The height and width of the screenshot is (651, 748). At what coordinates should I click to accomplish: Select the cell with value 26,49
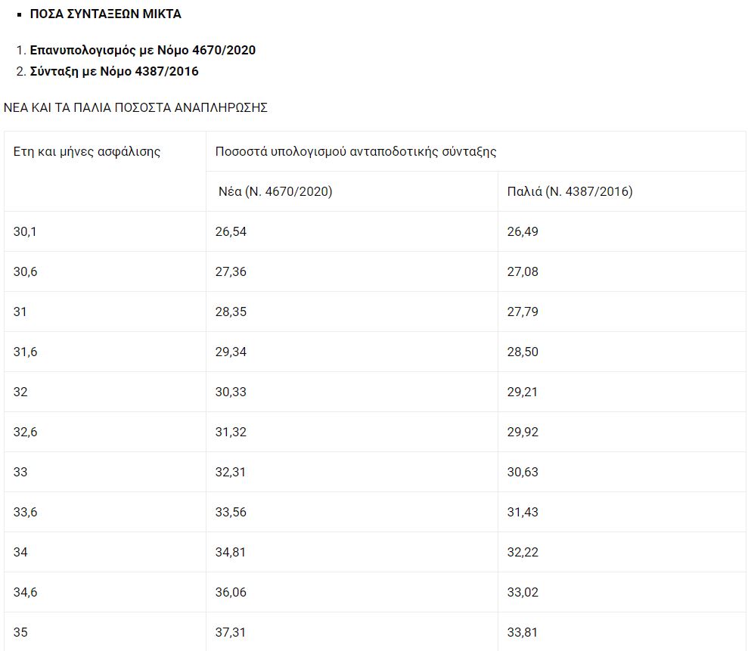click(x=622, y=231)
